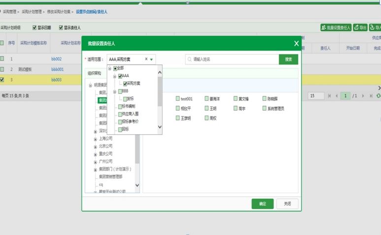381x235 pixels.
Task: Expand the 重庆公司 node
Action: (95, 154)
